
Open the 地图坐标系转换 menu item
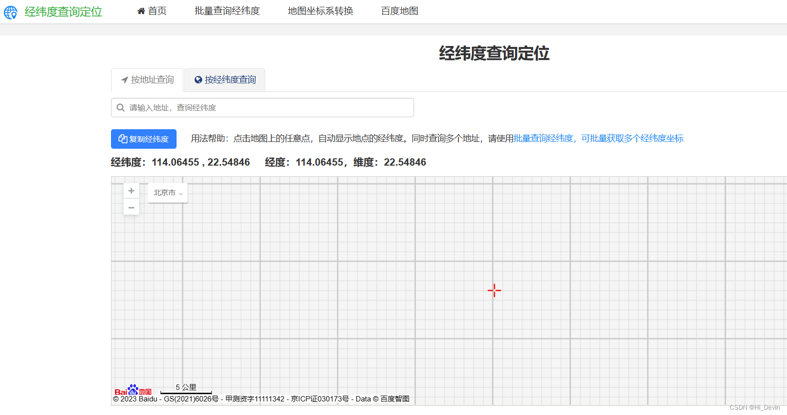coord(320,11)
